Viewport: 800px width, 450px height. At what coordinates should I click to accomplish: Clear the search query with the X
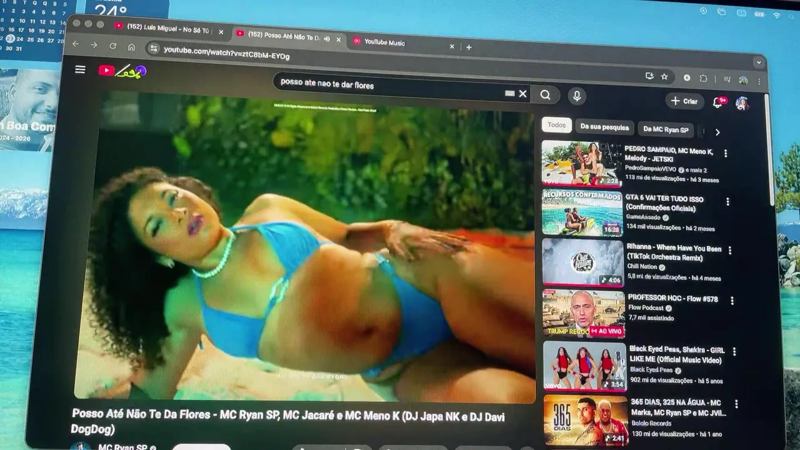522,94
